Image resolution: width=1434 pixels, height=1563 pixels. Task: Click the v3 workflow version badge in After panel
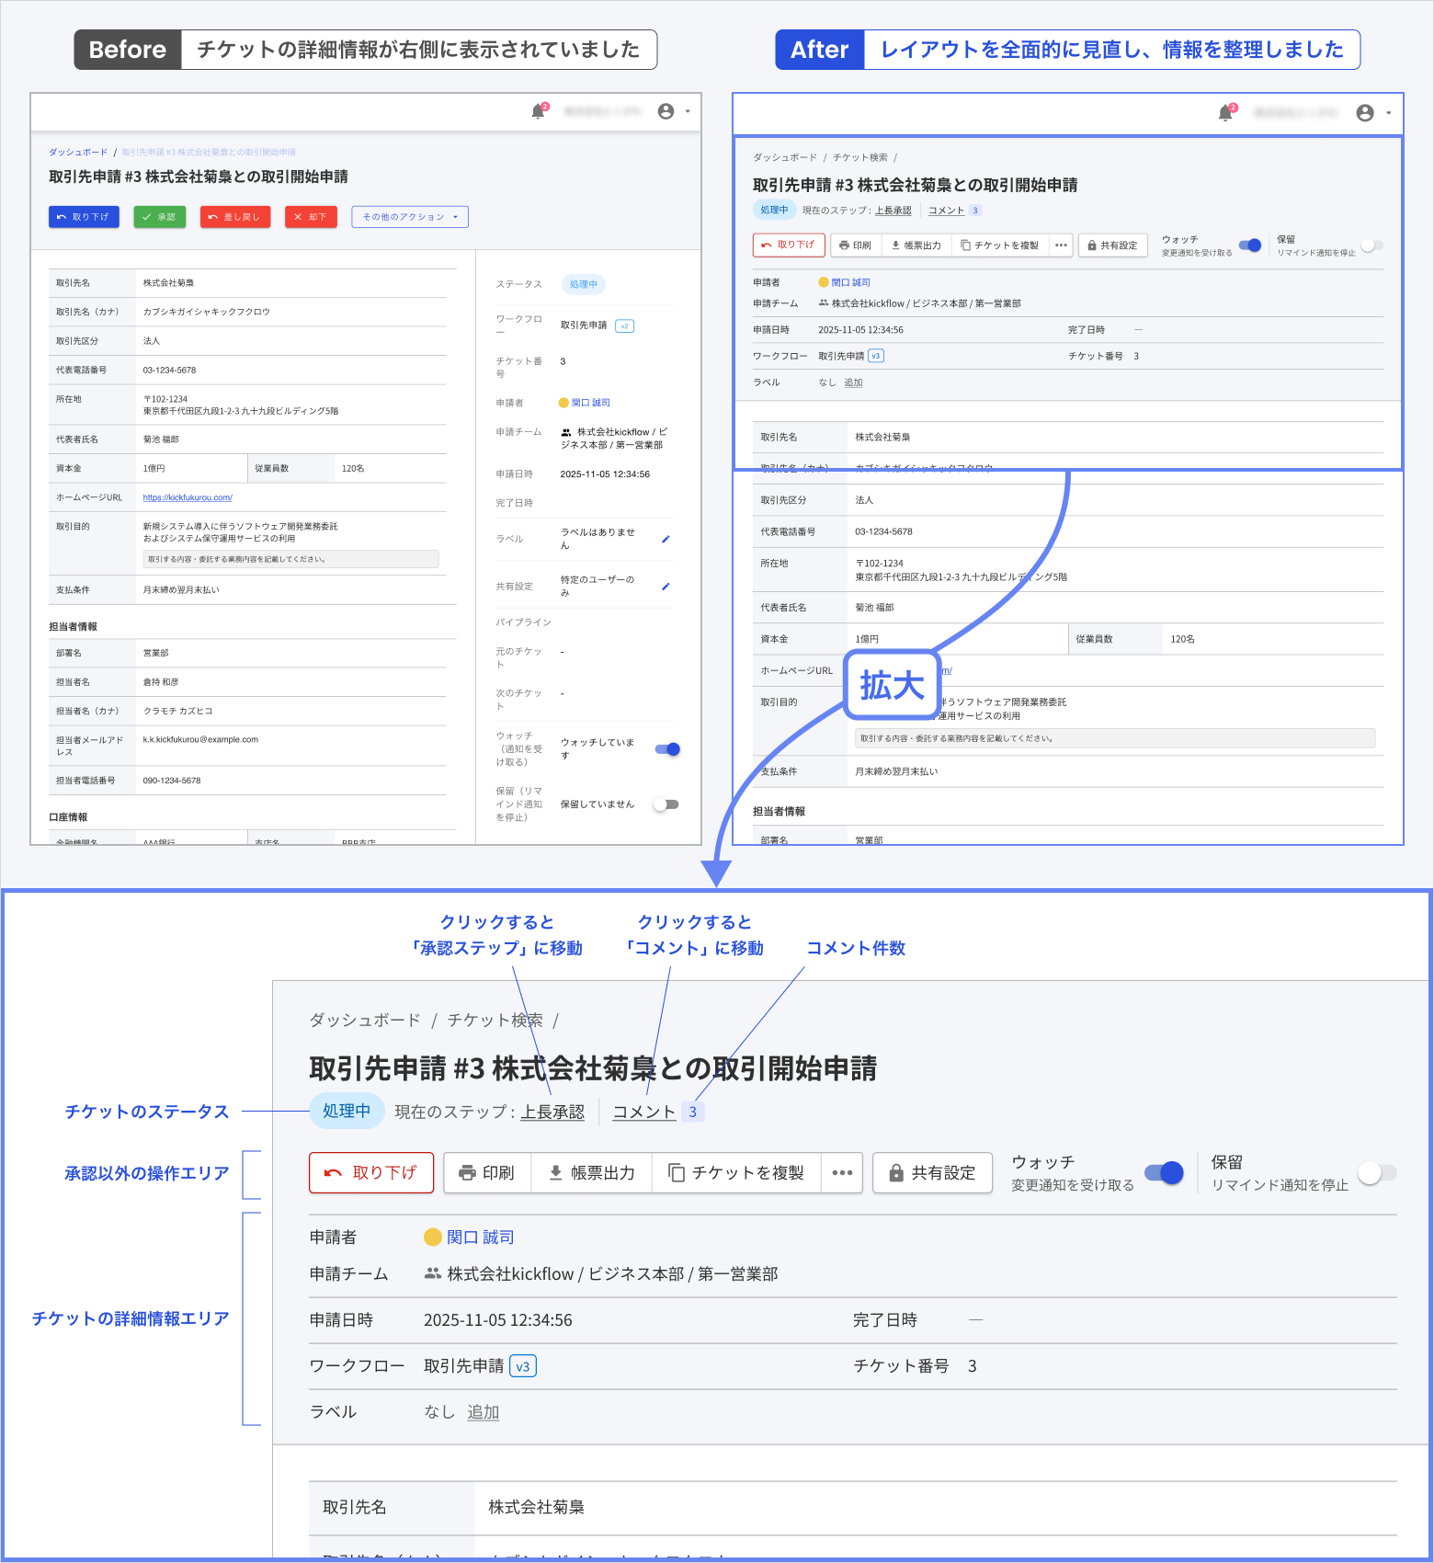click(876, 356)
